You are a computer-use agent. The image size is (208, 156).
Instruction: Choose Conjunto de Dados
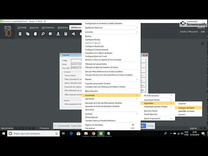[188, 108]
